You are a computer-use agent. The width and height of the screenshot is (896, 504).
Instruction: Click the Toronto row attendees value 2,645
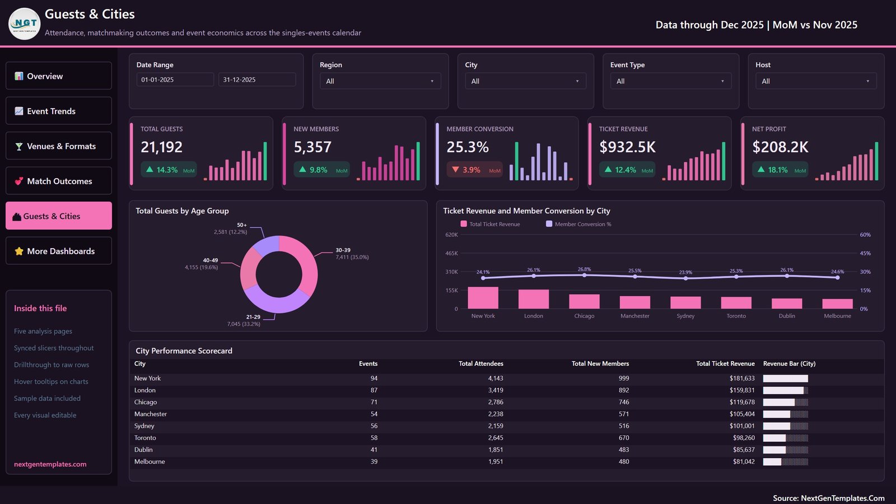pos(496,438)
